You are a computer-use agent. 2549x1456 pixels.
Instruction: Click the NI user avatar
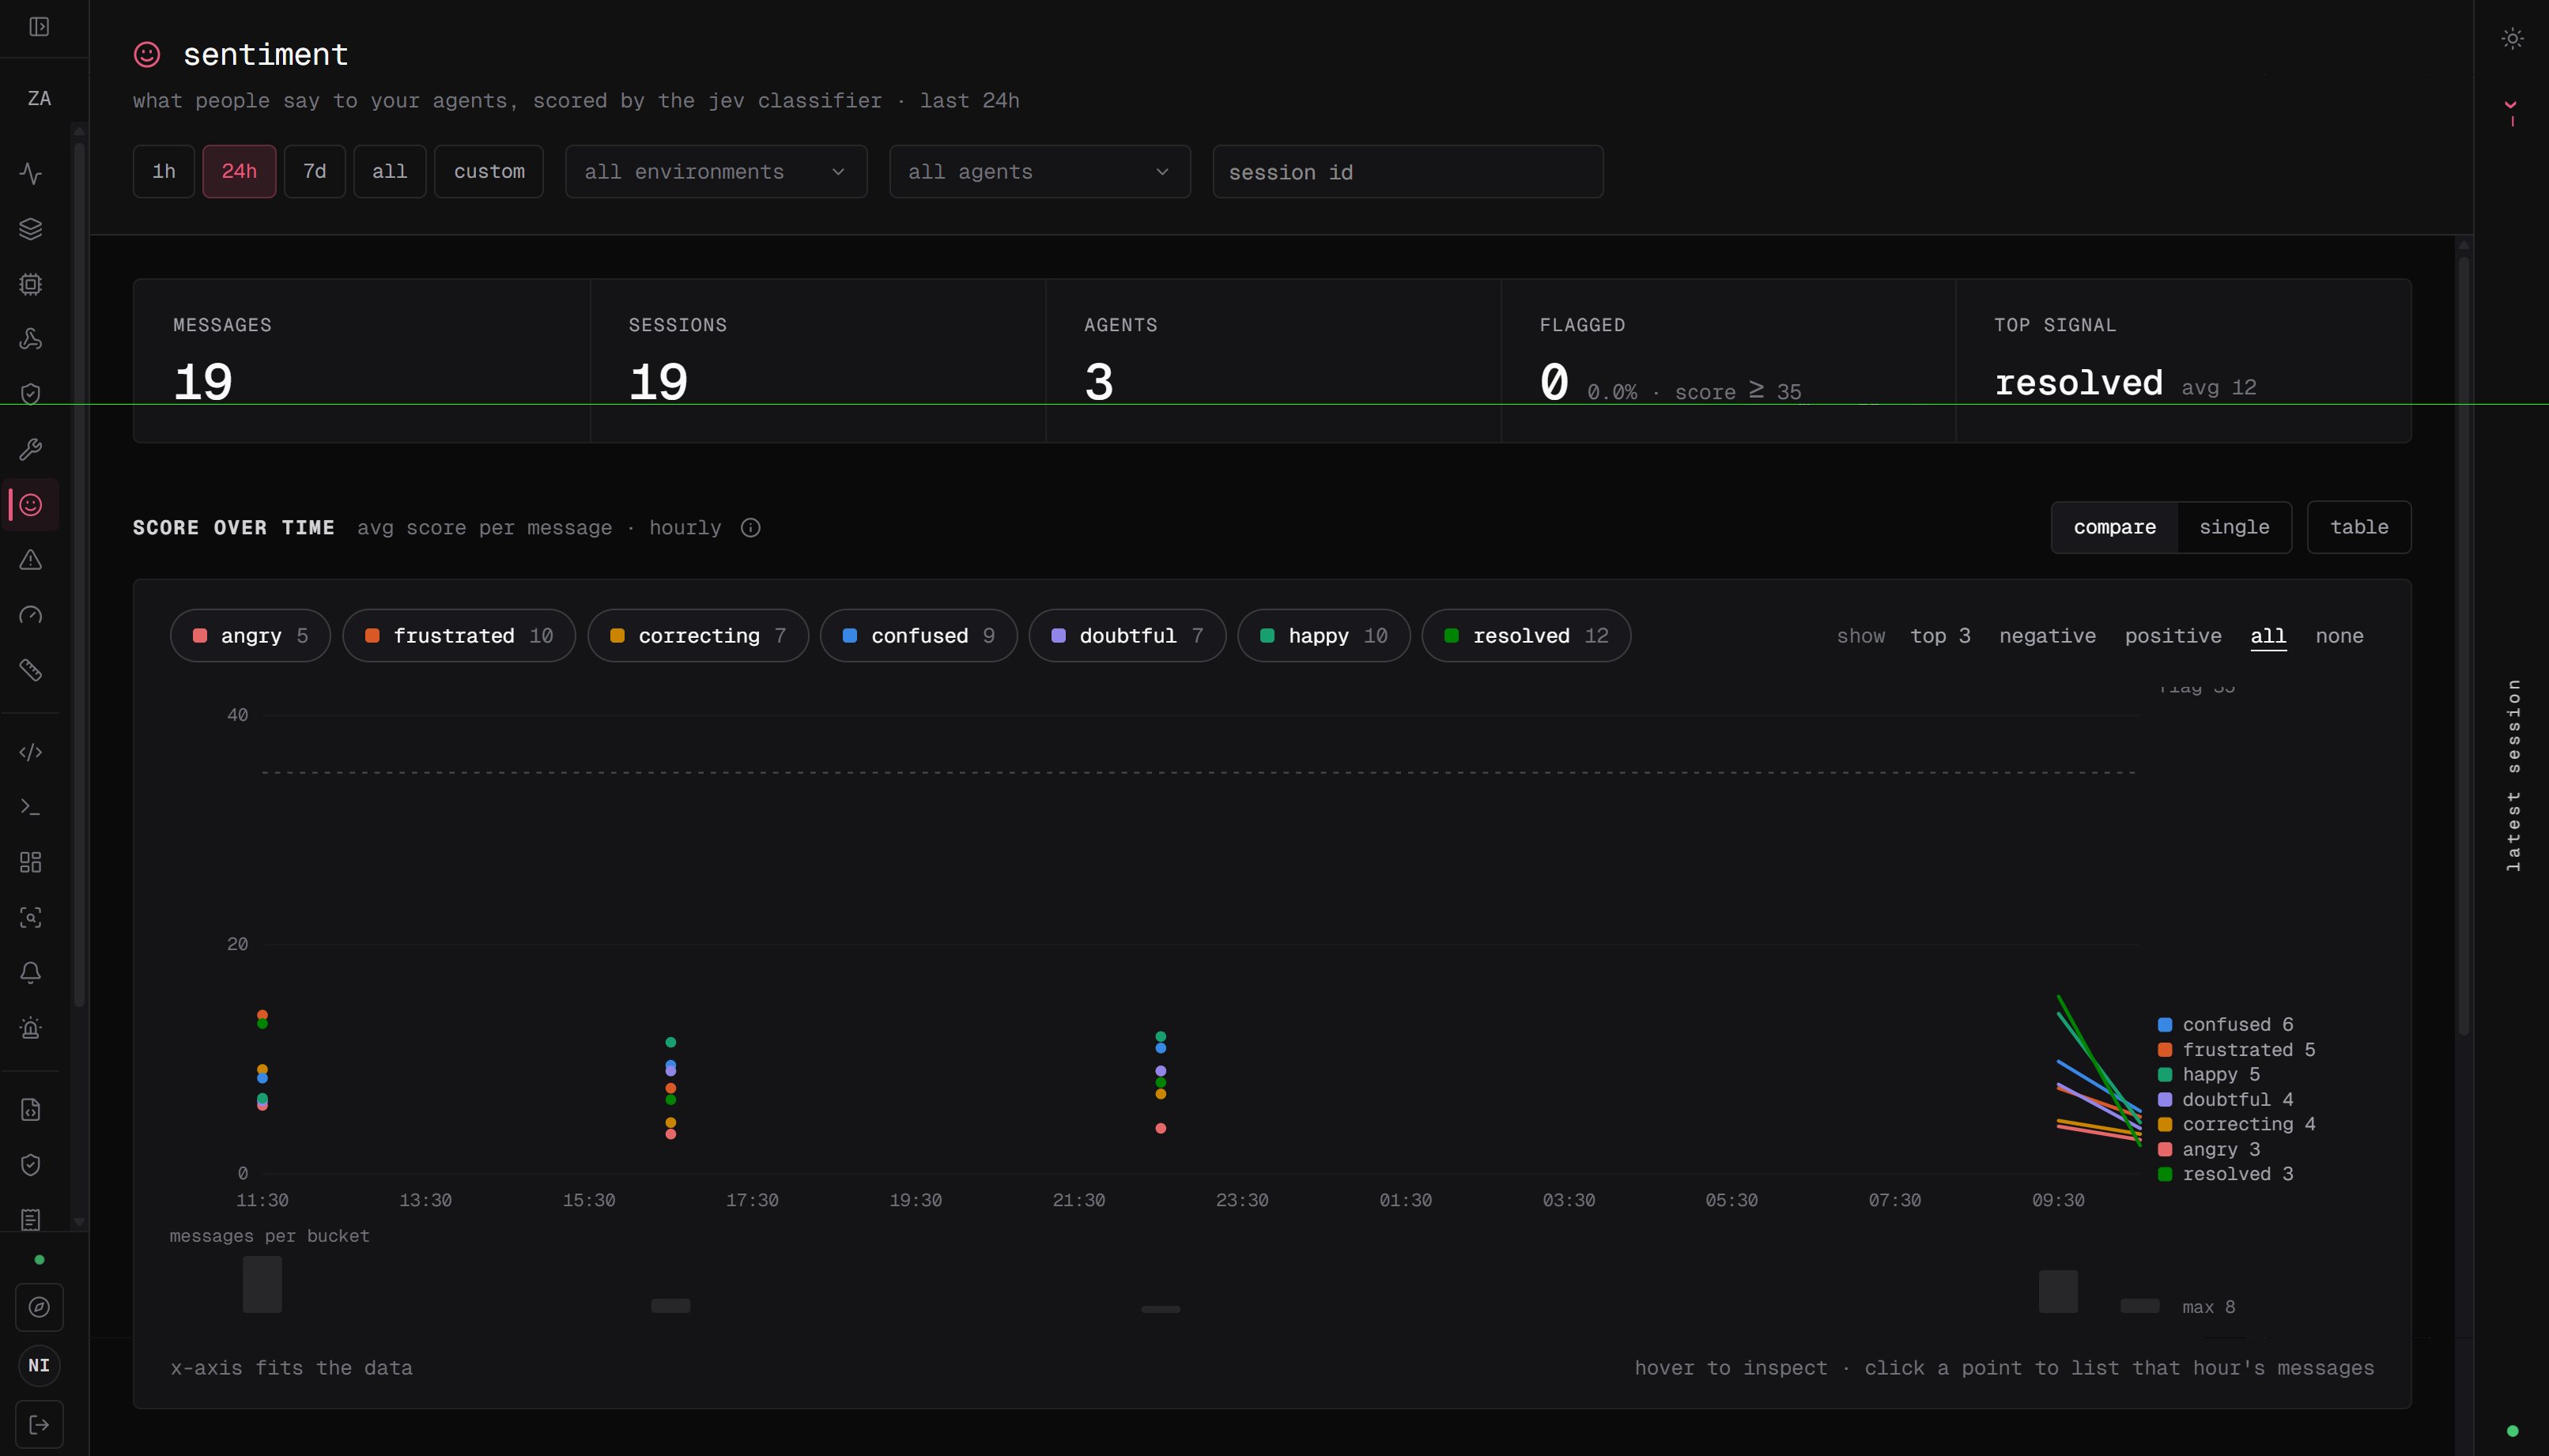(x=39, y=1365)
